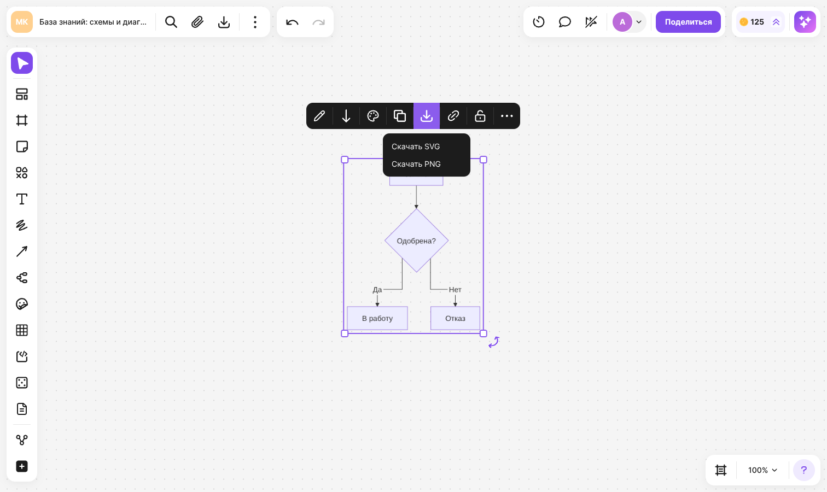
Task: Export the board using top download icon
Action: coord(224,22)
